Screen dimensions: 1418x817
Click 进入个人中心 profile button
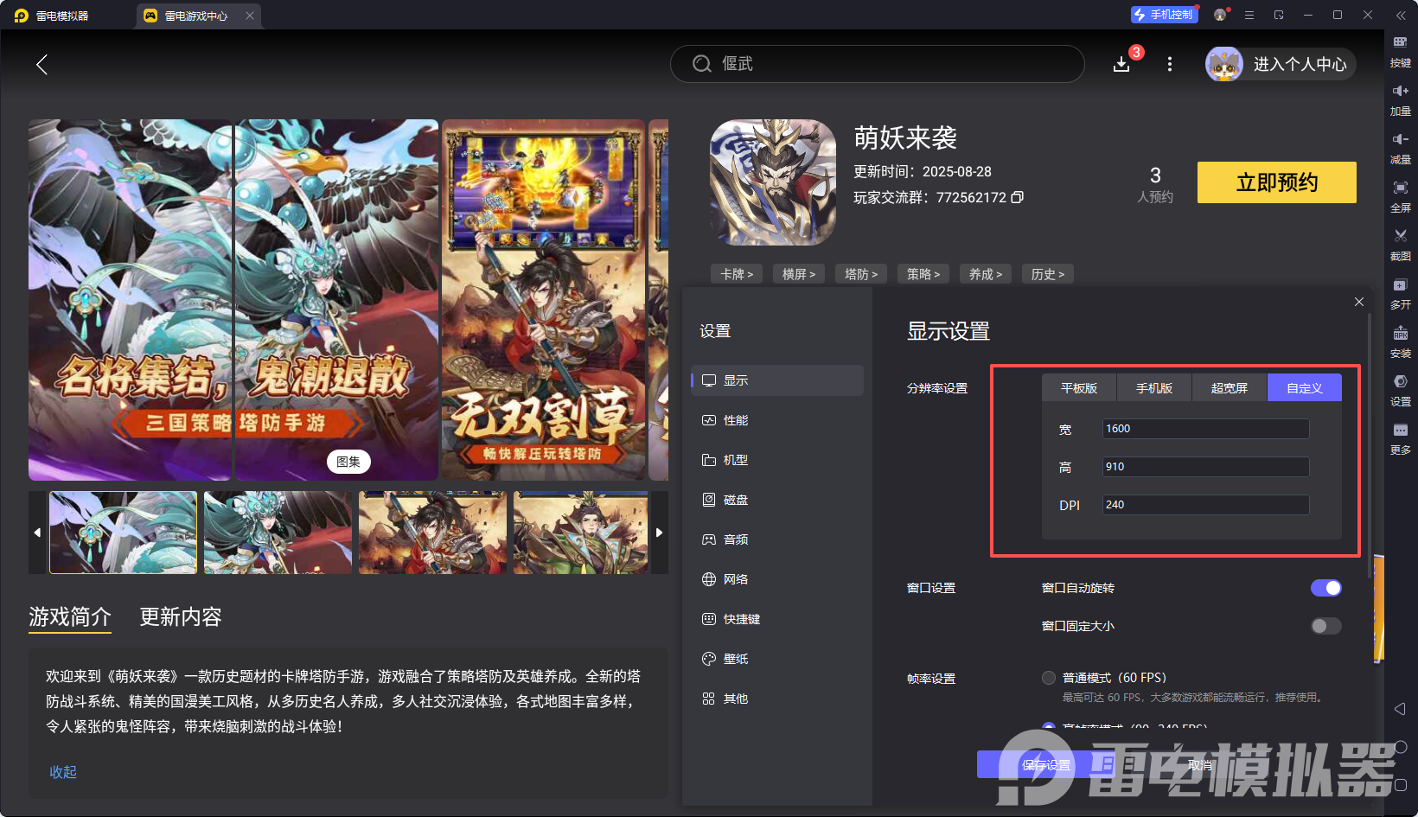[x=1281, y=64]
